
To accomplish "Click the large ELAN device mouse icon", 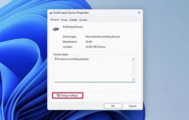I will tap(56, 29).
